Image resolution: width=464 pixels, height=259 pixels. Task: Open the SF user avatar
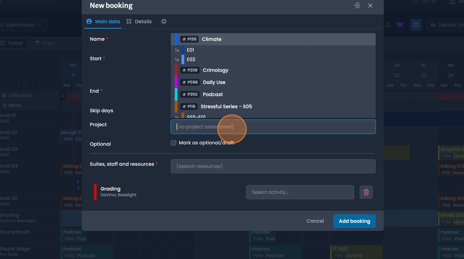(x=400, y=25)
